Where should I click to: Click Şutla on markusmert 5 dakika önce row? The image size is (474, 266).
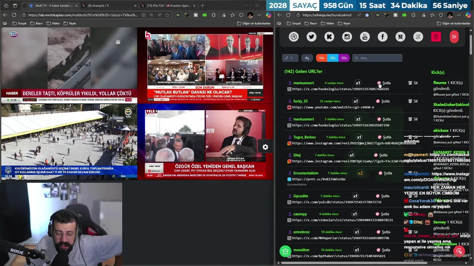pos(384,119)
